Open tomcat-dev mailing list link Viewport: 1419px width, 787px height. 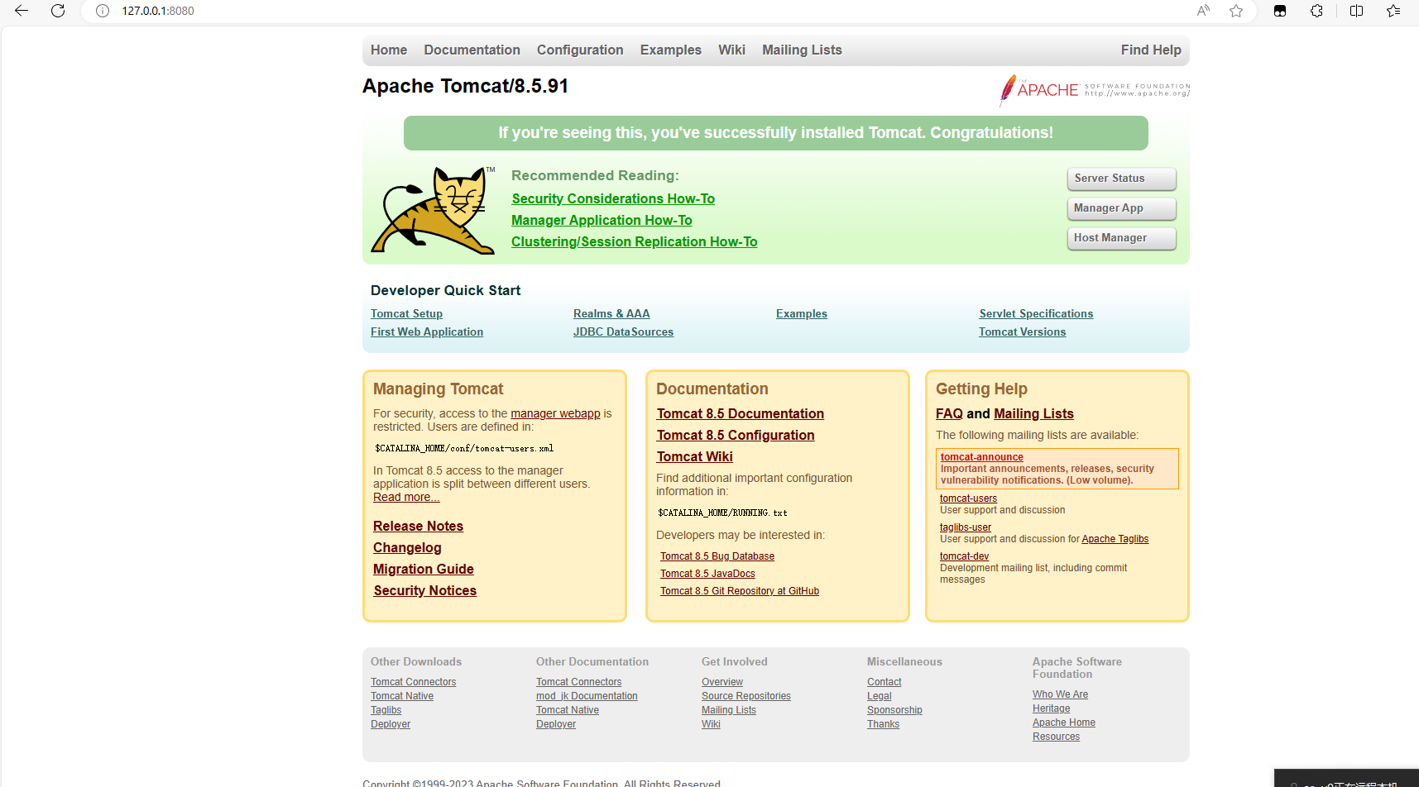[x=964, y=556]
